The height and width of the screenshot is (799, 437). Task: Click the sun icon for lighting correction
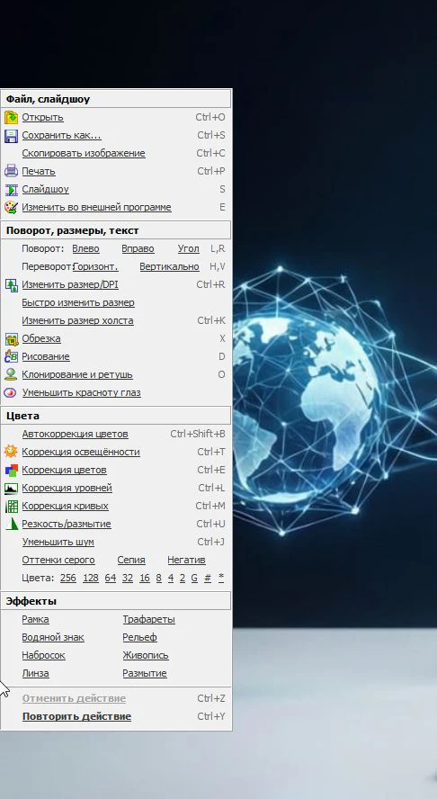point(11,452)
